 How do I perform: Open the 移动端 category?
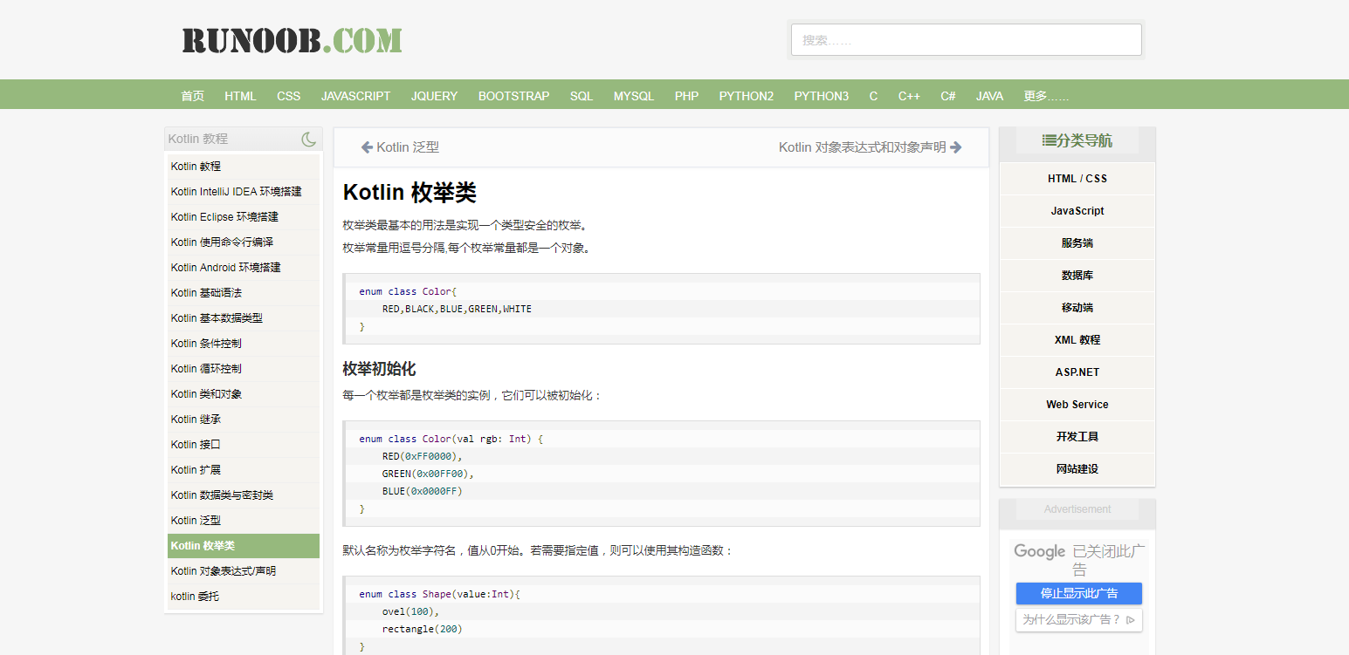pos(1077,308)
